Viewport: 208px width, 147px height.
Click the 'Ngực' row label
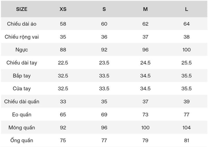(21, 50)
